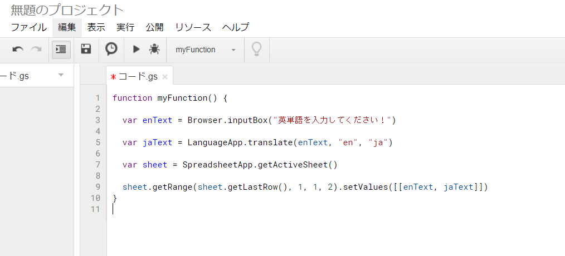This screenshot has height=256, width=565.
Task: Save the script with floppy disk icon
Action: (x=86, y=50)
